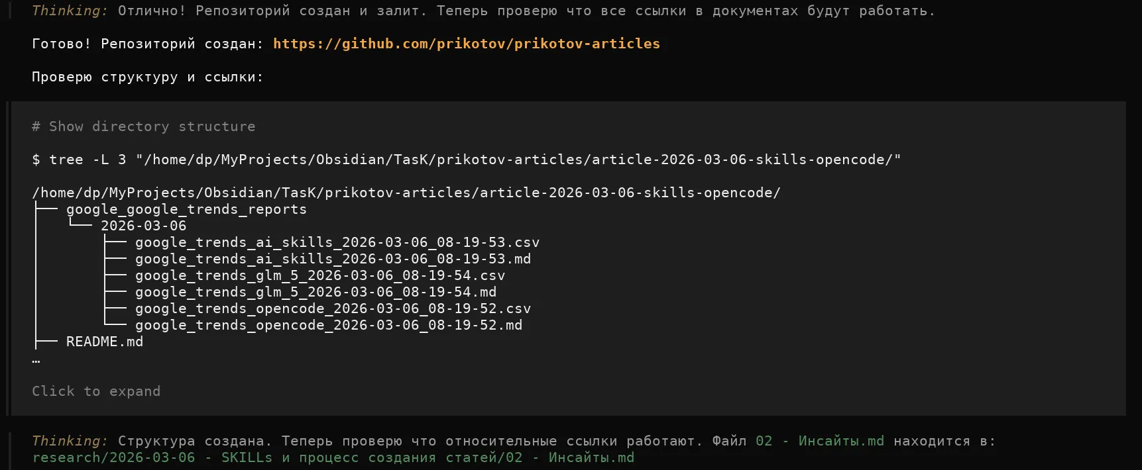The height and width of the screenshot is (470, 1142).
Task: Click the truncation ellipsis under README.md
Action: pyautogui.click(x=36, y=359)
